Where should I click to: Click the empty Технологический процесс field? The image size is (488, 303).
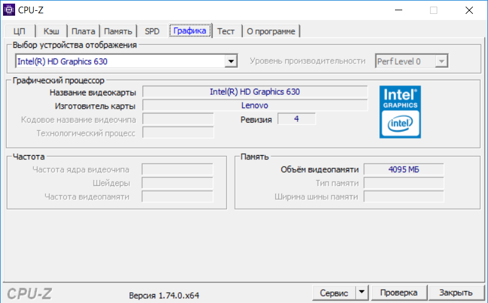tap(178, 133)
